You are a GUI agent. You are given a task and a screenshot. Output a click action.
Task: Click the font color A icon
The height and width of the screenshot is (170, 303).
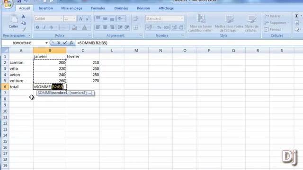click(x=84, y=27)
